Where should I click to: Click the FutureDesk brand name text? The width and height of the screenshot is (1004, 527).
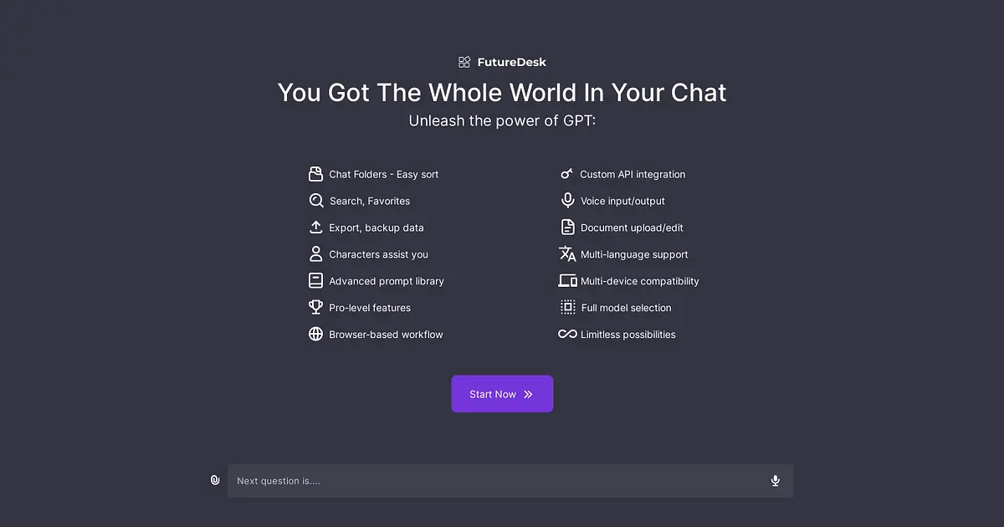[512, 62]
